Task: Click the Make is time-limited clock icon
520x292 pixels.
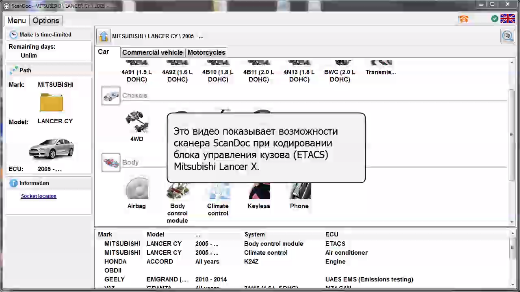Action: click(13, 34)
